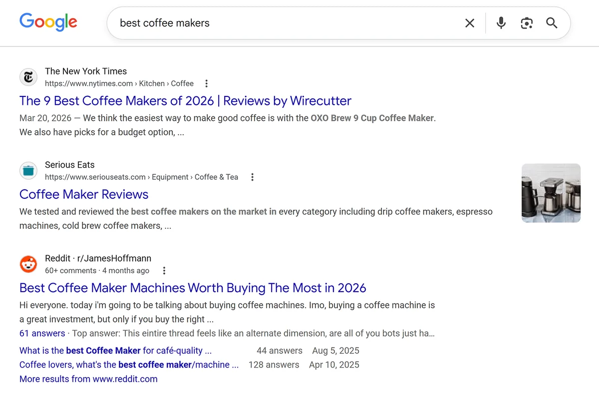599x403 pixels.
Task: Open the 'Coffee Maker Reviews' link
Action: 84,194
